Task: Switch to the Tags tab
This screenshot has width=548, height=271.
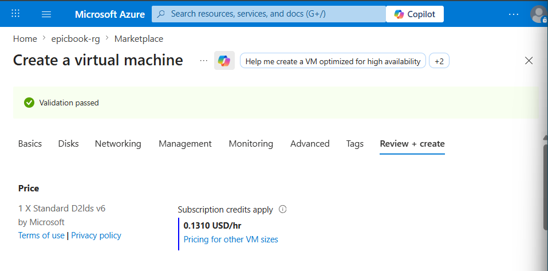Action: click(x=354, y=144)
